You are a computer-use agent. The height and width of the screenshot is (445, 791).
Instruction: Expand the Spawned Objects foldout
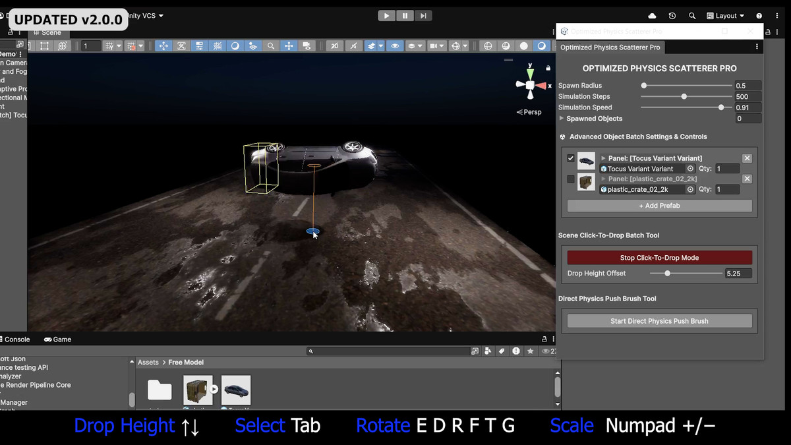(x=562, y=119)
